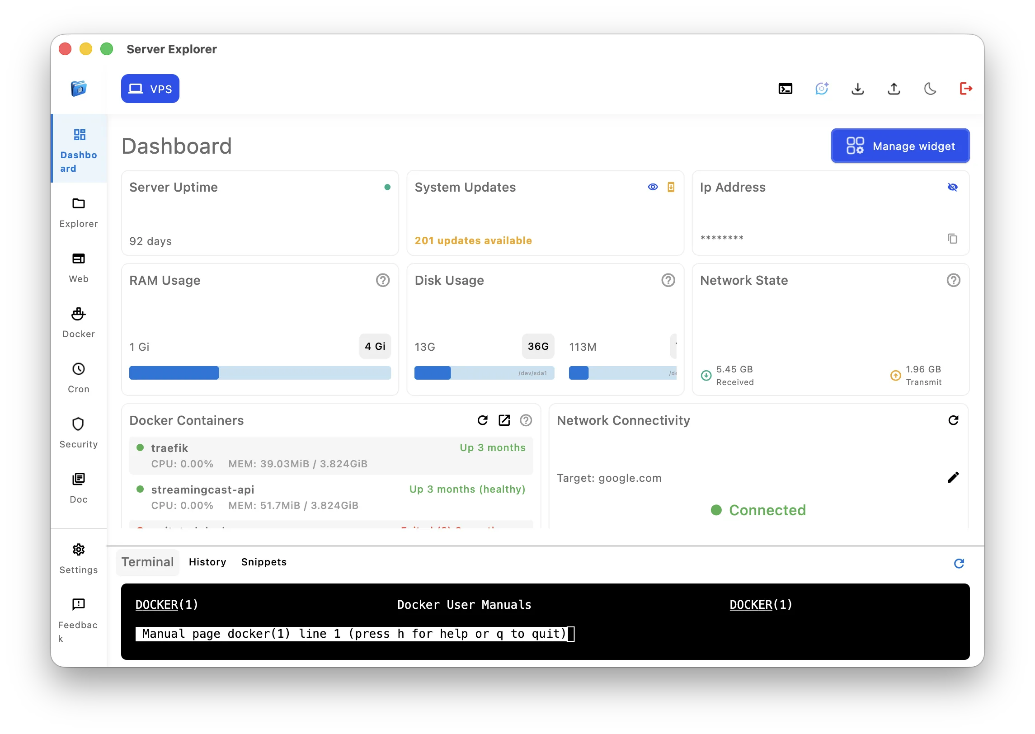Edit the google.com target pencil icon

click(x=953, y=478)
